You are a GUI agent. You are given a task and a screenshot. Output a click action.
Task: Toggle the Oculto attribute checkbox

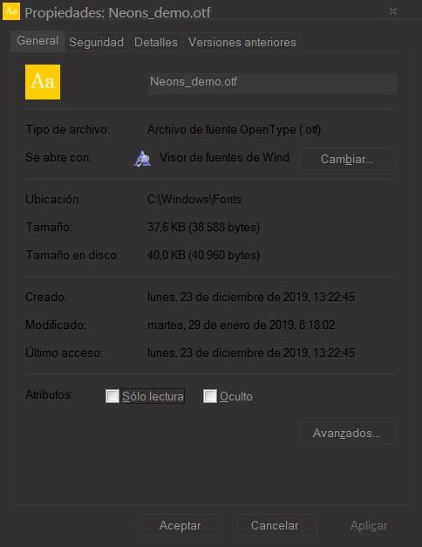point(210,396)
